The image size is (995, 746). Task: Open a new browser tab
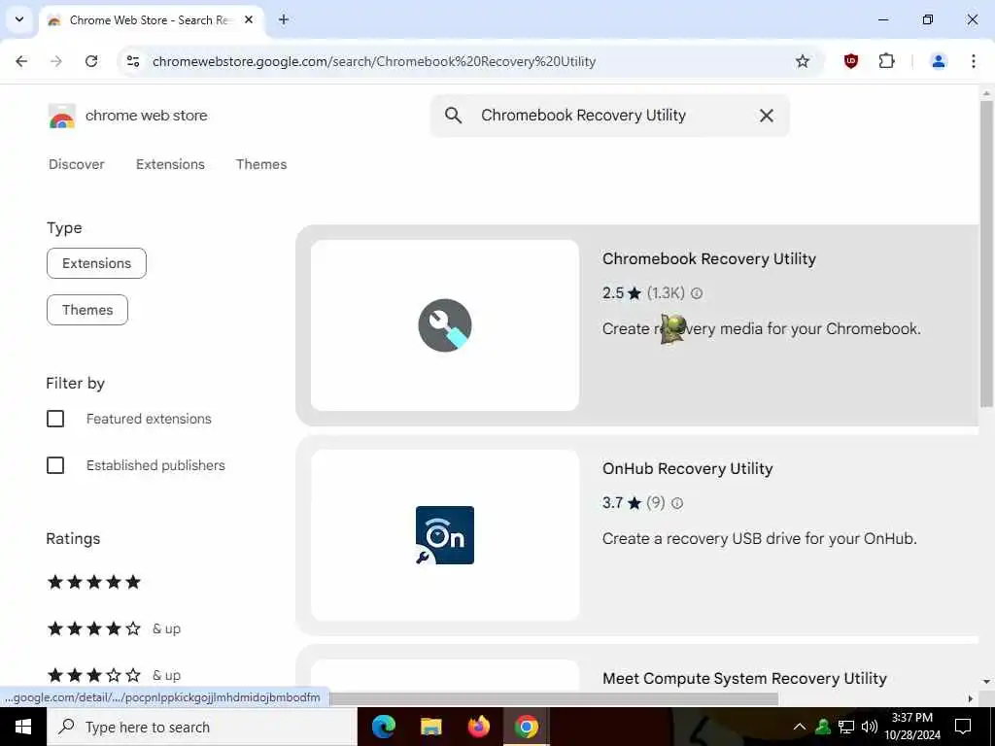(284, 19)
